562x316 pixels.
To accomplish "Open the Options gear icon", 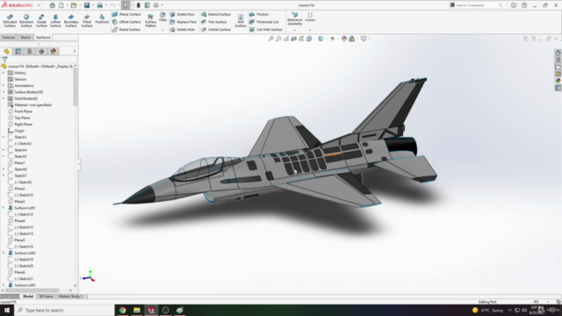I will click(x=156, y=5).
